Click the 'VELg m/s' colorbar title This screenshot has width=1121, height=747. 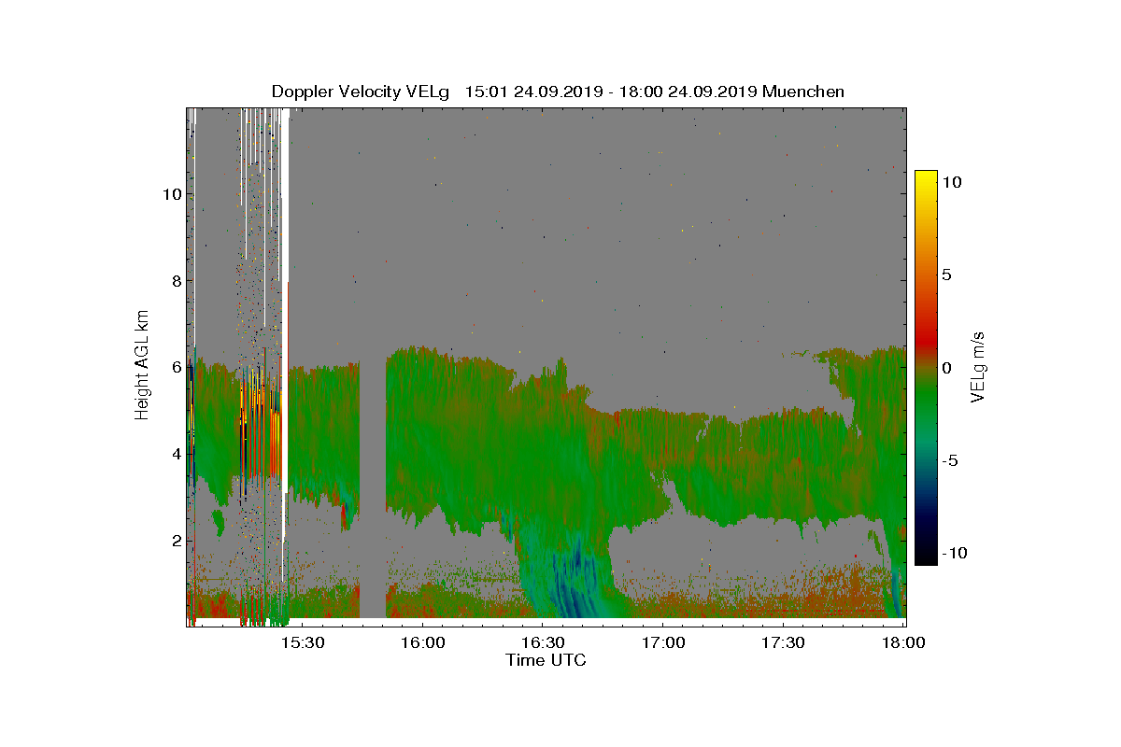(x=978, y=366)
